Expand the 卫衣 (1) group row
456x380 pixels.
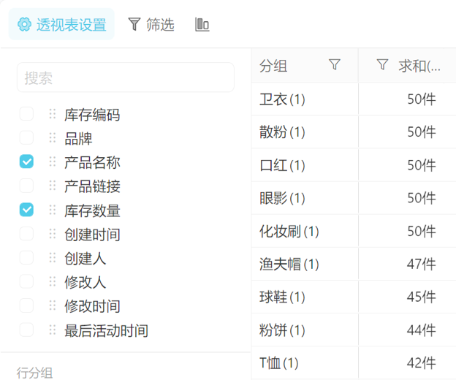coord(282,99)
